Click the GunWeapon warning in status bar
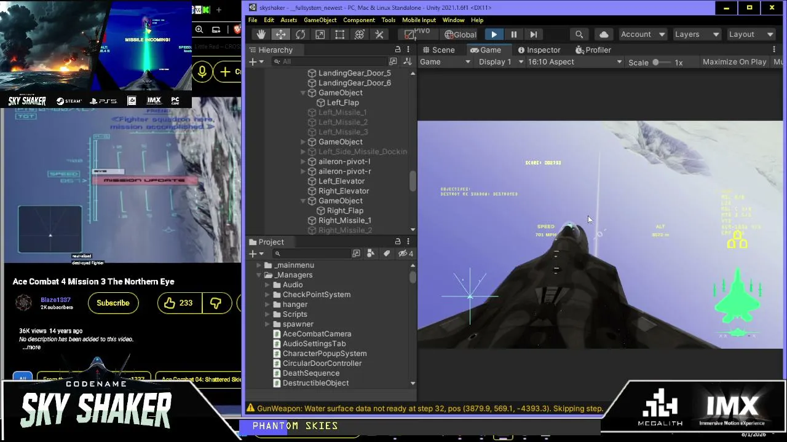The width and height of the screenshot is (787, 442). 424,408
